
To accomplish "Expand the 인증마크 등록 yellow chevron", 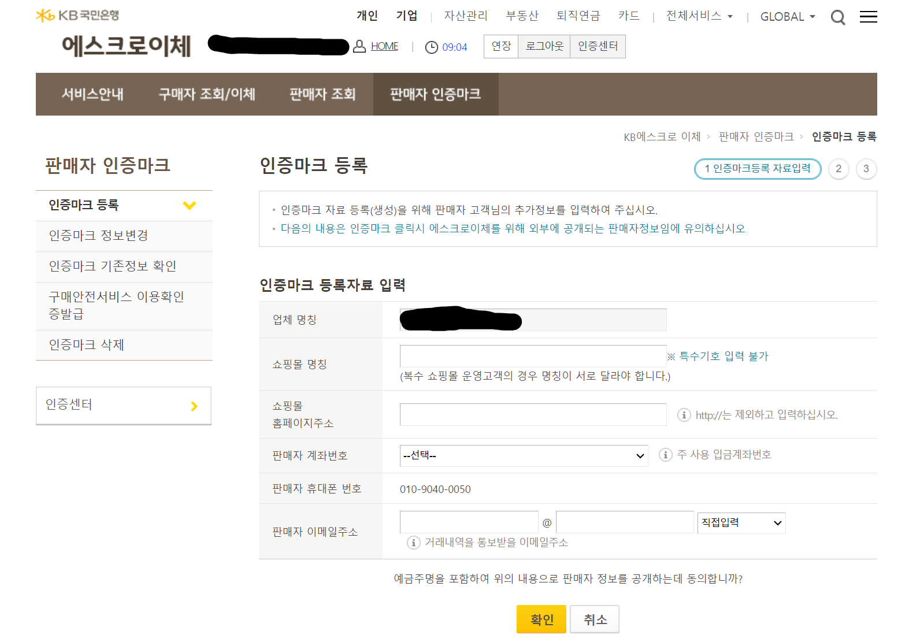I will click(x=190, y=205).
